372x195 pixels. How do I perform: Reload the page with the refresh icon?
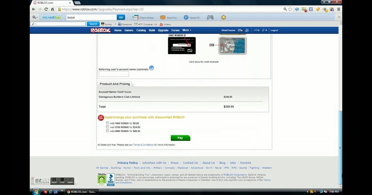[46, 9]
